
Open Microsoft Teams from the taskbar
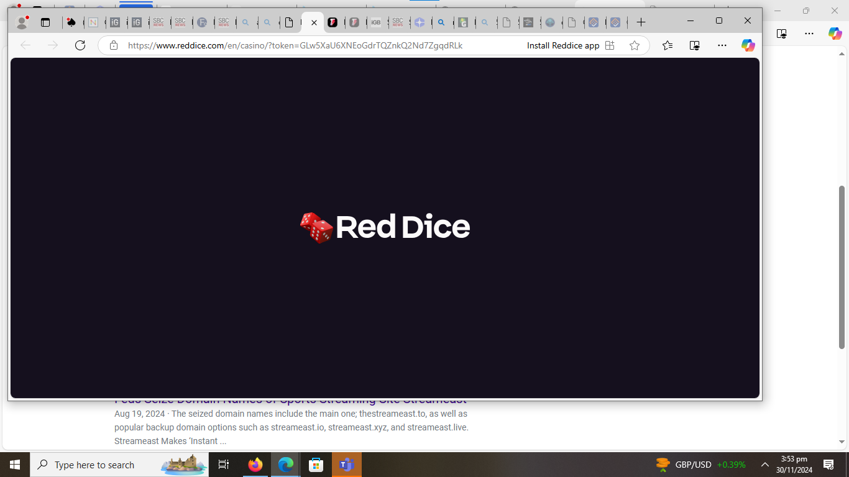point(346,465)
